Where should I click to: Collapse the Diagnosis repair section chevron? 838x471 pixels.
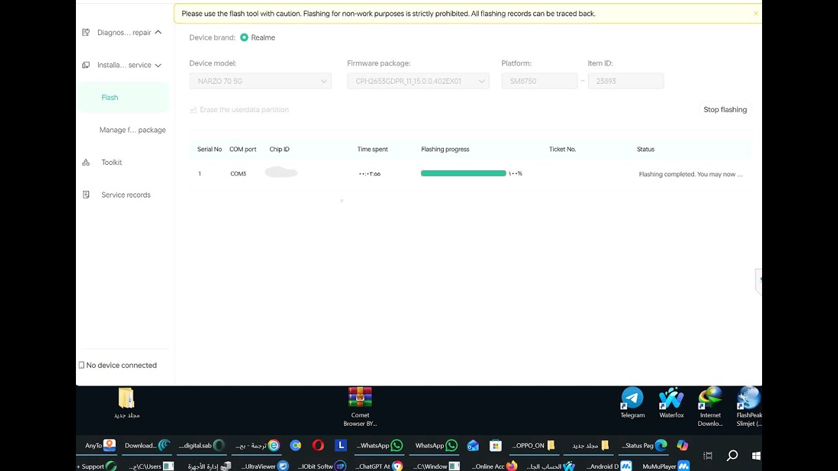click(158, 32)
